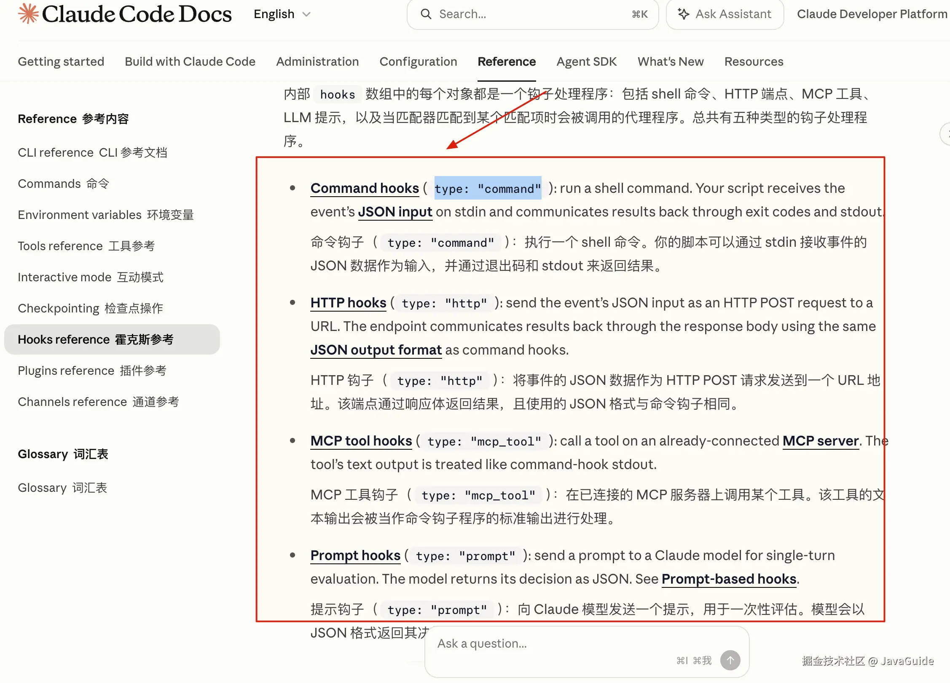Switch to the Administration tab
This screenshot has height=683, width=950.
pos(317,61)
